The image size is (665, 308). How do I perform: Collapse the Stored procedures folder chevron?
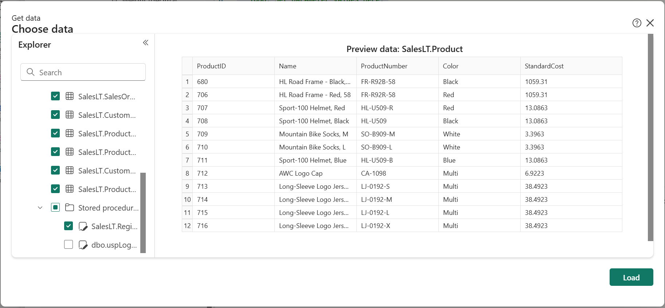(40, 208)
